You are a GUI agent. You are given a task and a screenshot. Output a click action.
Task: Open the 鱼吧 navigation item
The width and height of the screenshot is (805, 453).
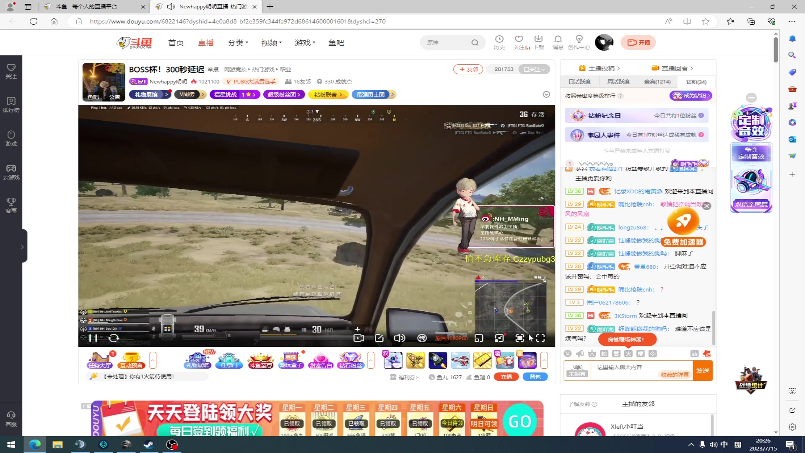pos(336,43)
